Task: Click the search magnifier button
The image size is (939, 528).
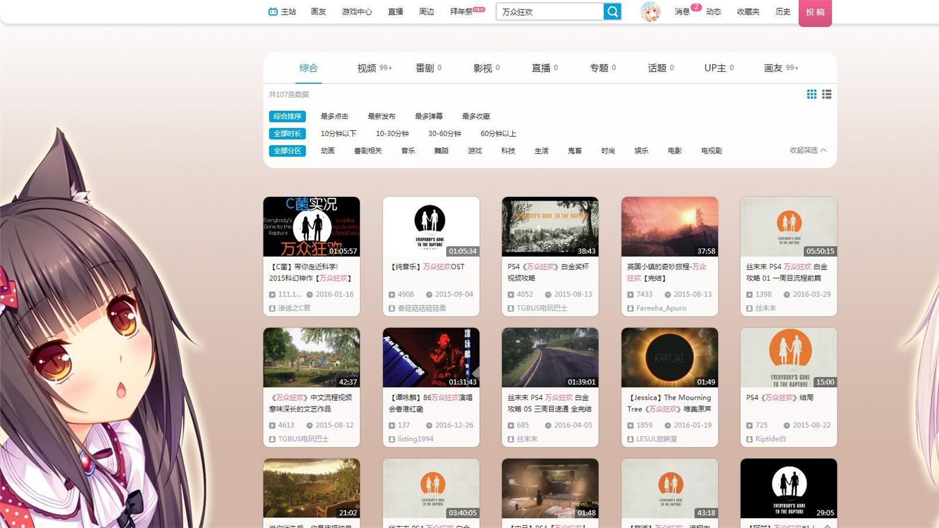Action: (612, 11)
